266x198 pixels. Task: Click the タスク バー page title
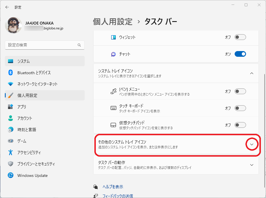tap(161, 22)
